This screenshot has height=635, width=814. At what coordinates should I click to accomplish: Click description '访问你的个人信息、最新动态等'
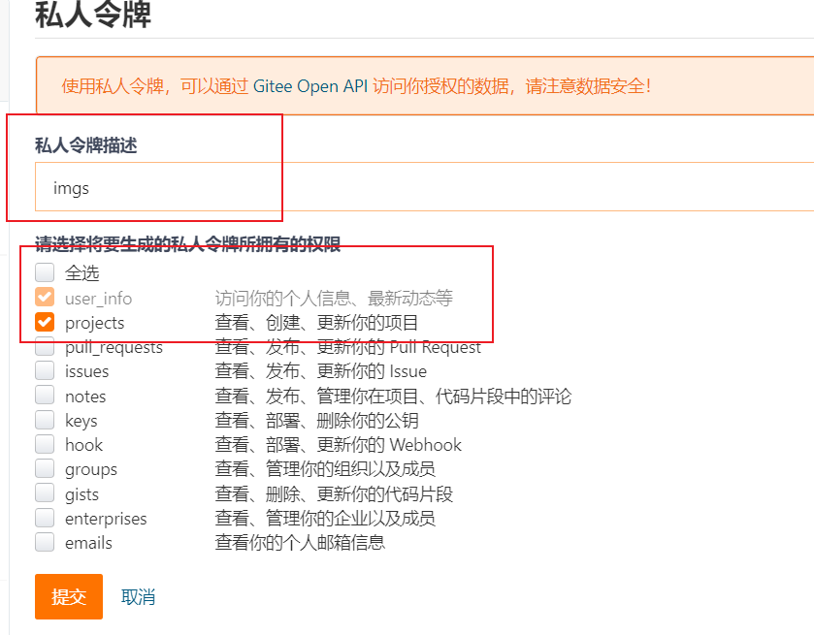click(x=334, y=299)
